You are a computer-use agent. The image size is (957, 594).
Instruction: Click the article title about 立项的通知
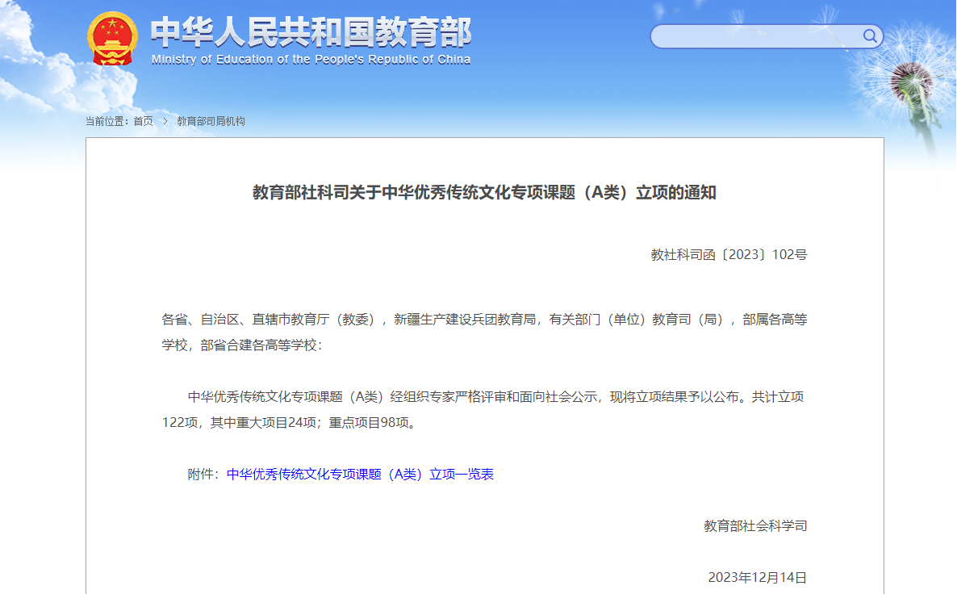[484, 193]
